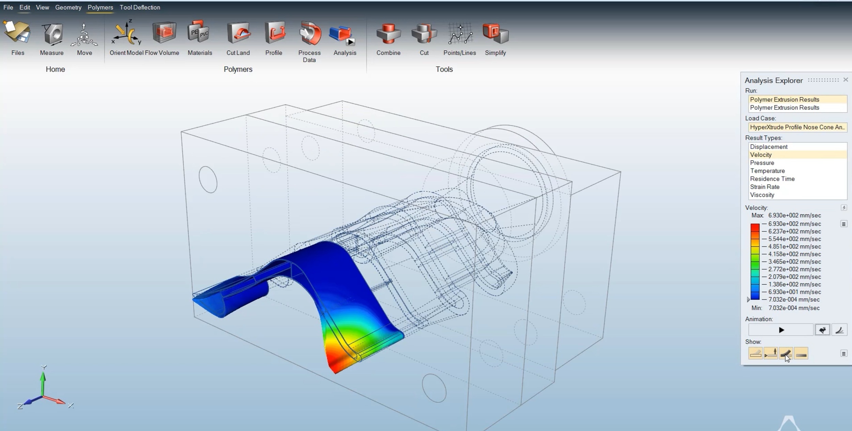The image size is (852, 431).
Task: Select the Velocity result type
Action: click(x=797, y=155)
